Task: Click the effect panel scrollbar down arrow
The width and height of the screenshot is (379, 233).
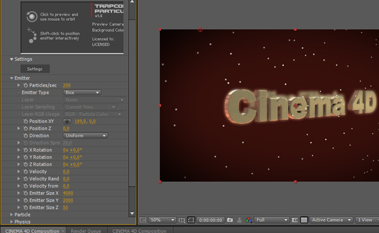Action: click(132, 213)
